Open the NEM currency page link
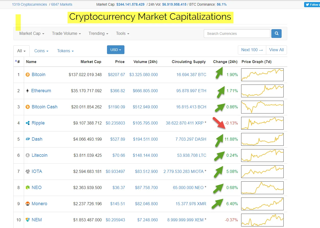Screen dimensions: 320x228 click(37, 220)
